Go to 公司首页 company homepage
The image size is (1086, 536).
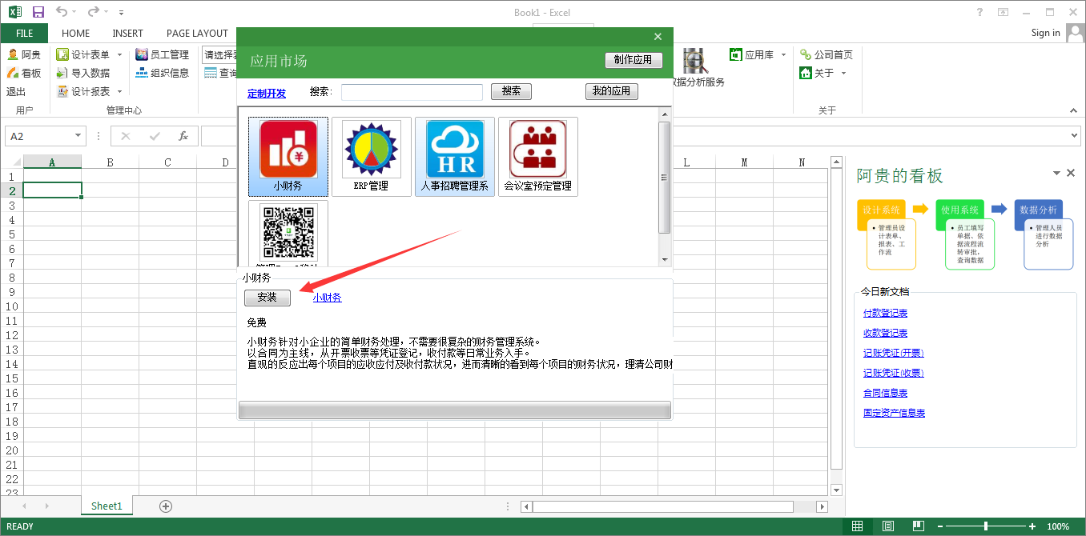click(827, 55)
